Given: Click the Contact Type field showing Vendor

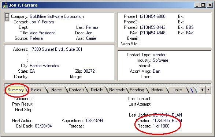Looking at the screenshot, I should [159, 55].
